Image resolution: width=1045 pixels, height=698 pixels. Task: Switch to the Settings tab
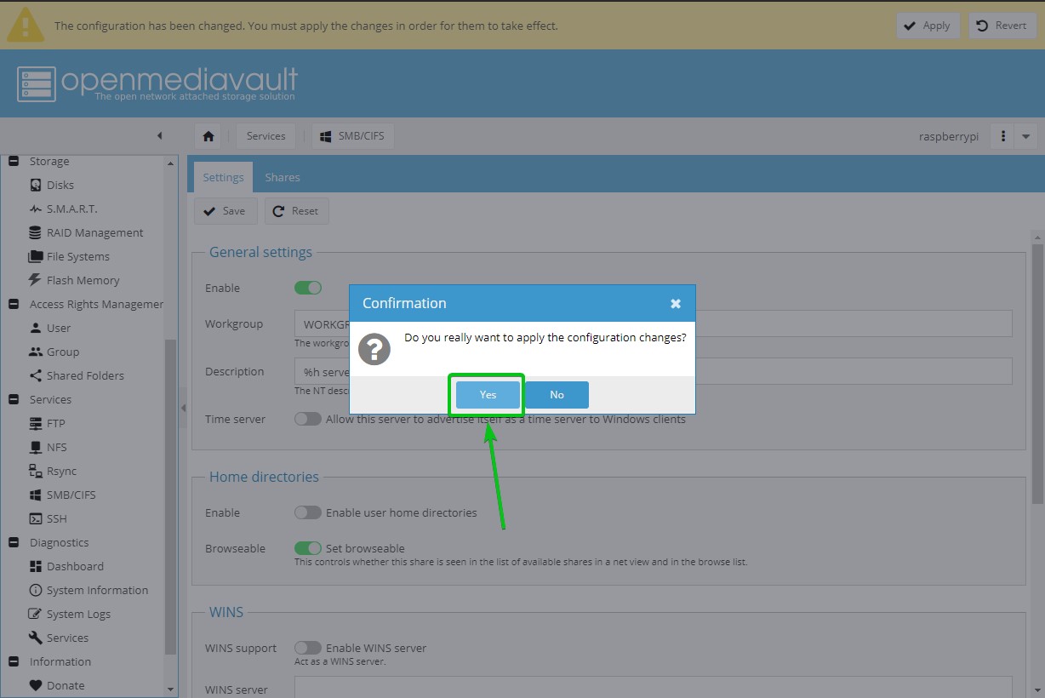[x=223, y=178]
